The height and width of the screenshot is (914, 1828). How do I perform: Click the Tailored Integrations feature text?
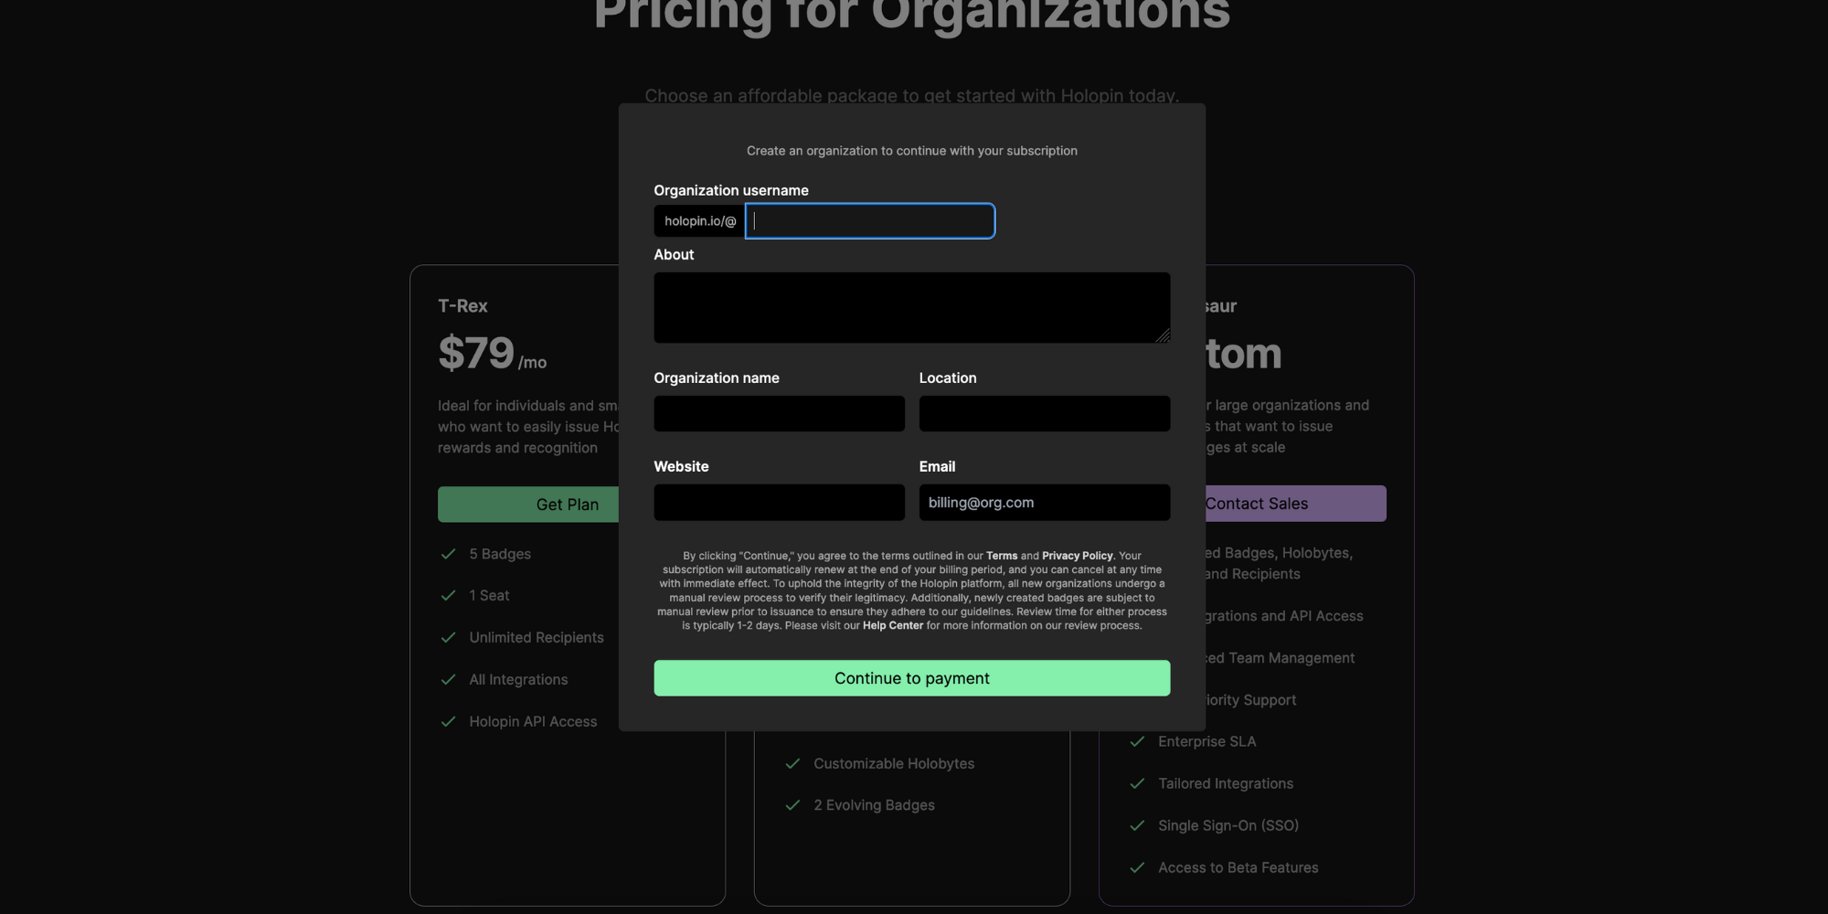point(1226,783)
